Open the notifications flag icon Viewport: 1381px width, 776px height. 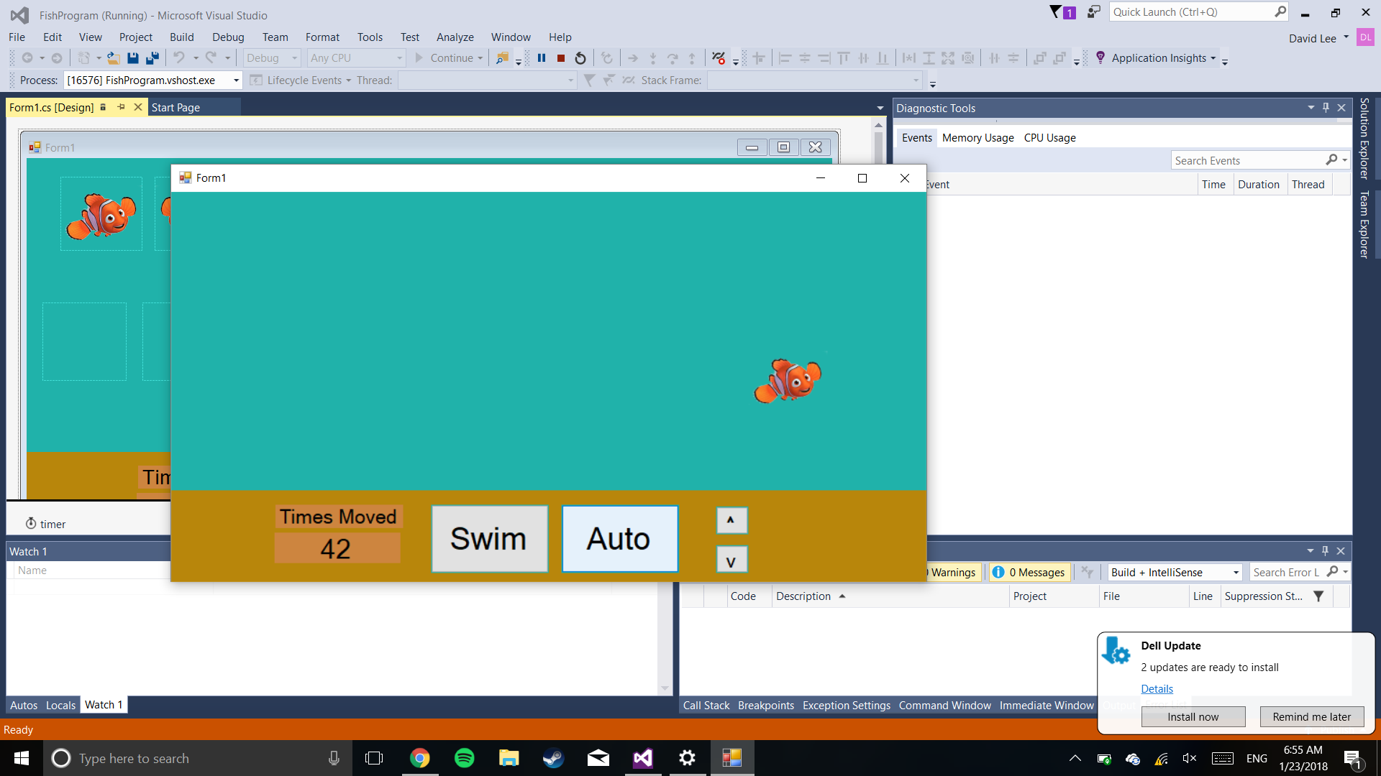(1062, 12)
